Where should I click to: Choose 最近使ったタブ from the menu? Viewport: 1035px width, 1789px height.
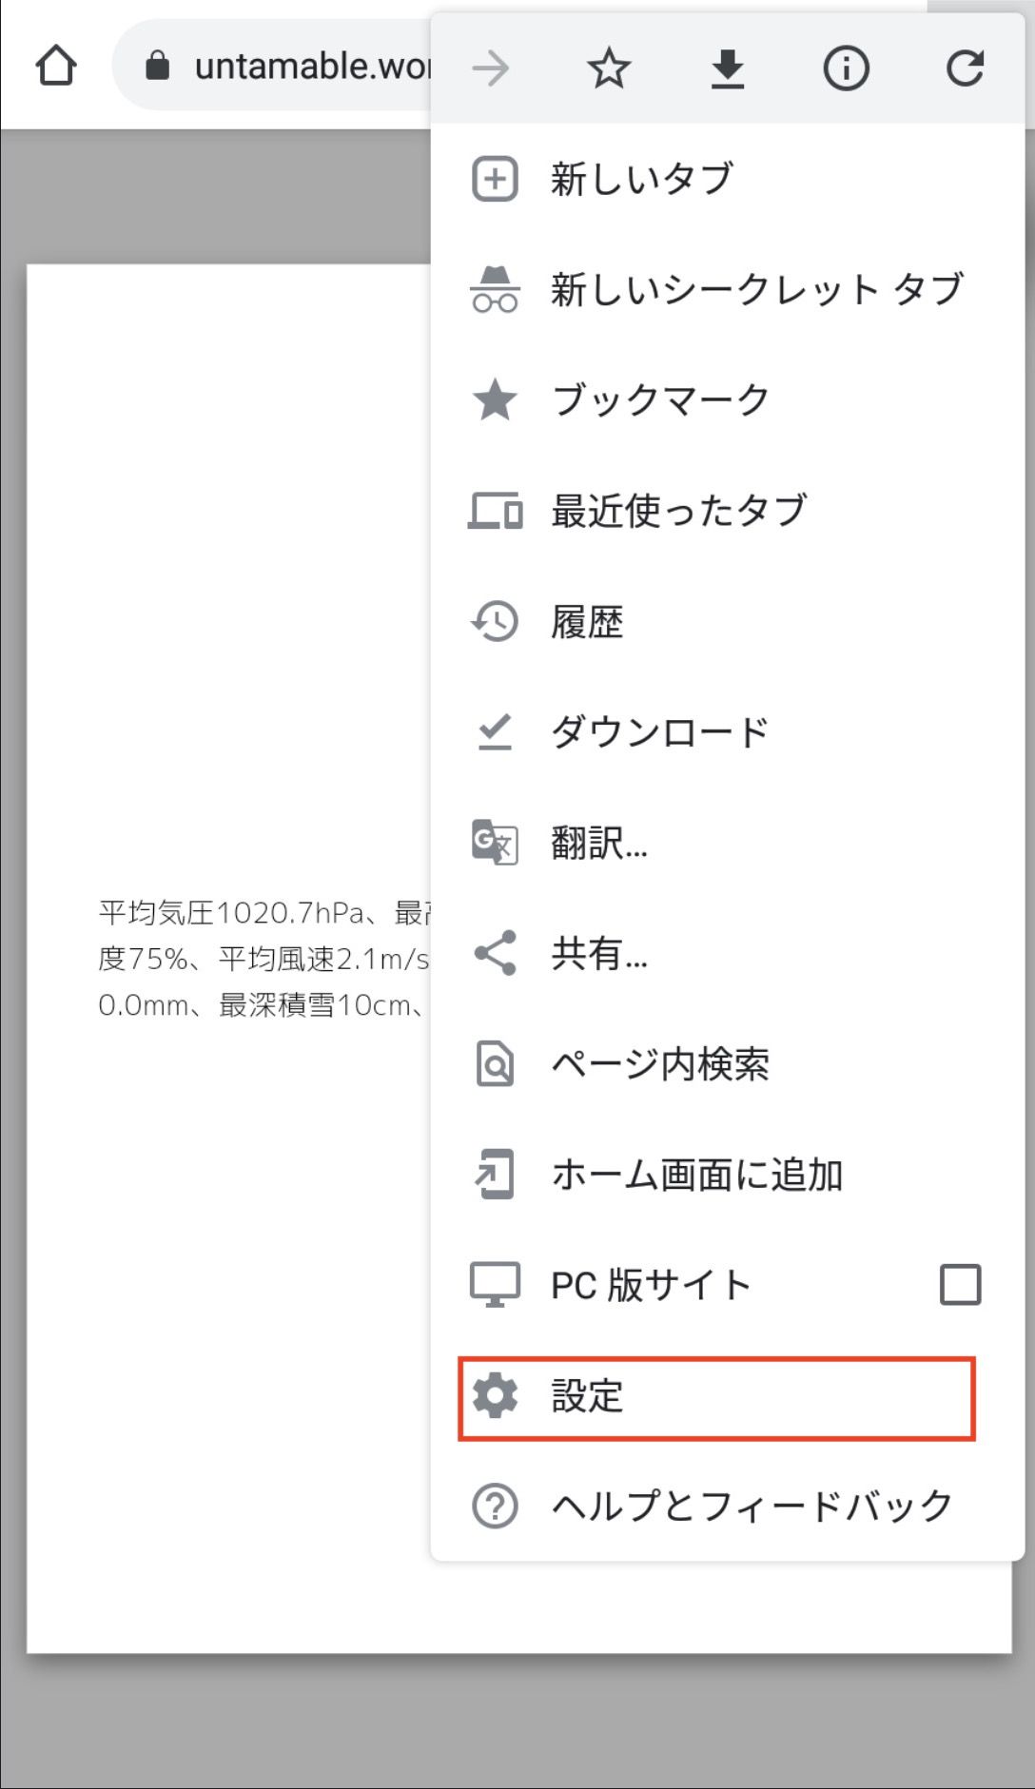click(x=678, y=511)
